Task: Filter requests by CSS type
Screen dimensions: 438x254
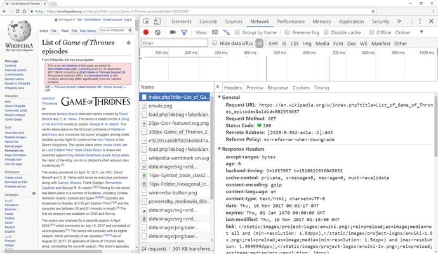Action: pos(295,44)
